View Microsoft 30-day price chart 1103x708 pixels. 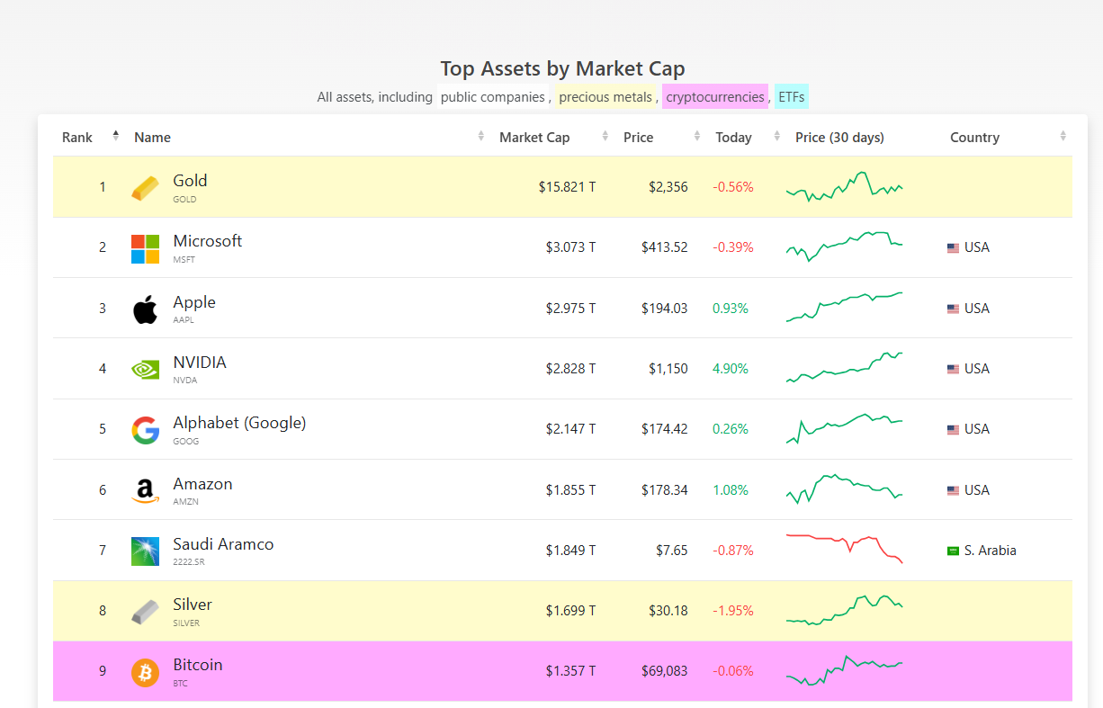point(844,246)
